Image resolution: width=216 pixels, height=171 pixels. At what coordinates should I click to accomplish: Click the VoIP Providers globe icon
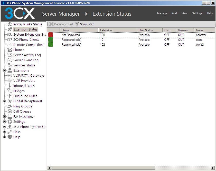[10, 81]
